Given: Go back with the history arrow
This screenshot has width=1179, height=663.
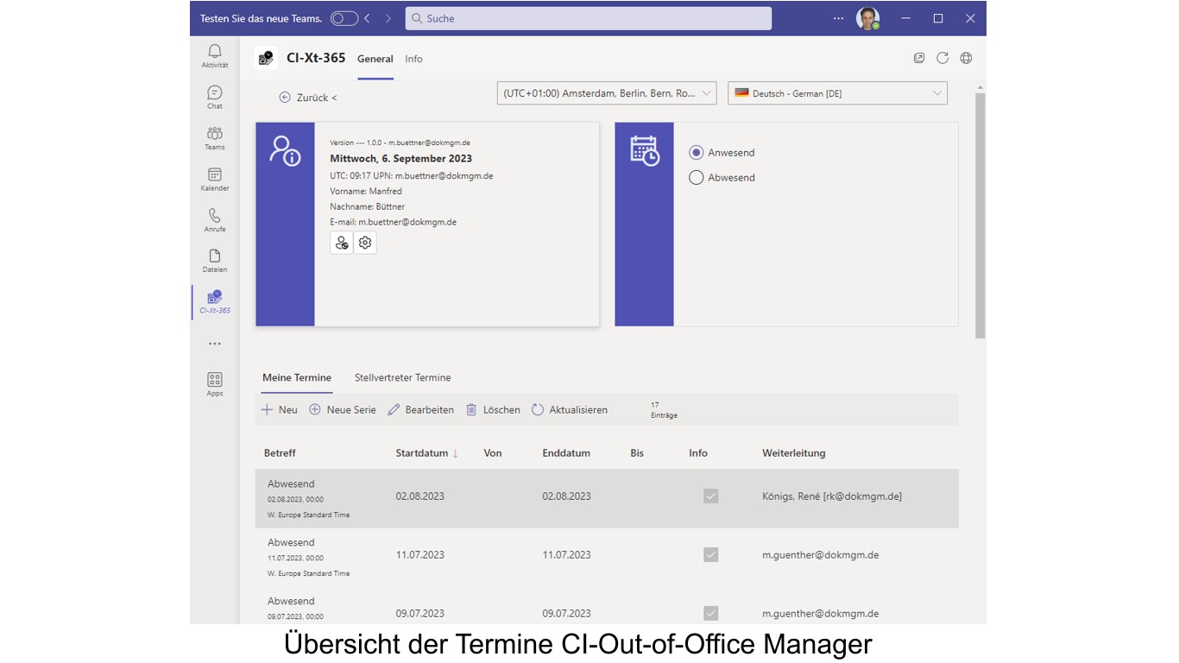Looking at the screenshot, I should pos(368,18).
